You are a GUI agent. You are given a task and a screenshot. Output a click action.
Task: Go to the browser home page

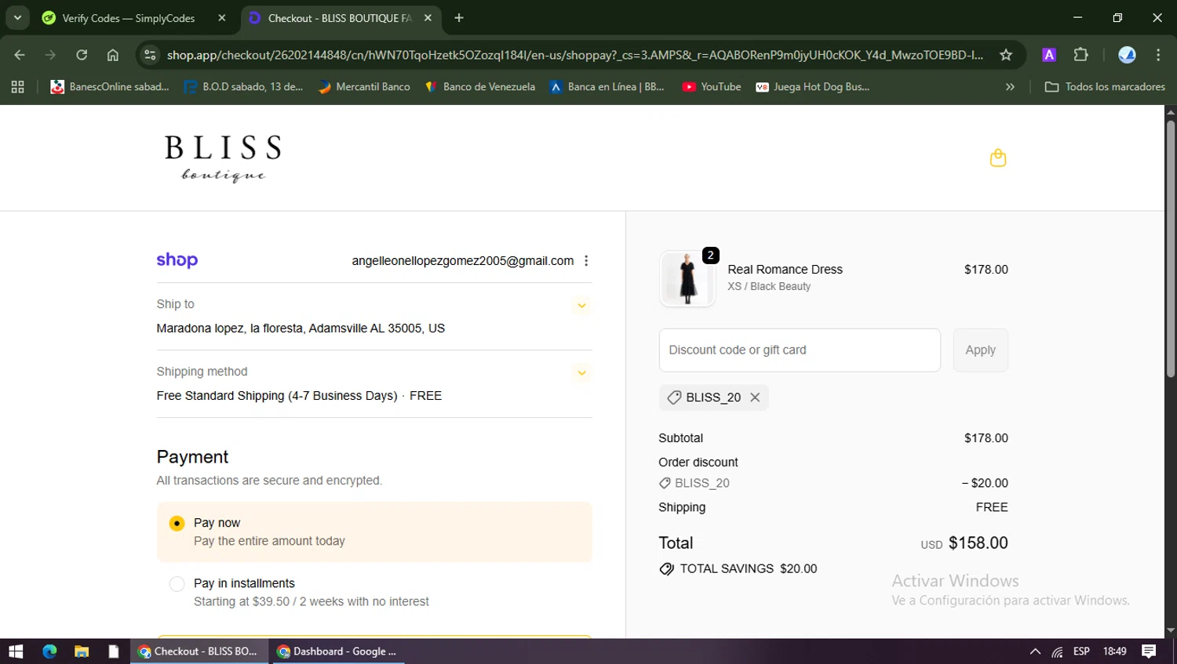click(x=113, y=55)
